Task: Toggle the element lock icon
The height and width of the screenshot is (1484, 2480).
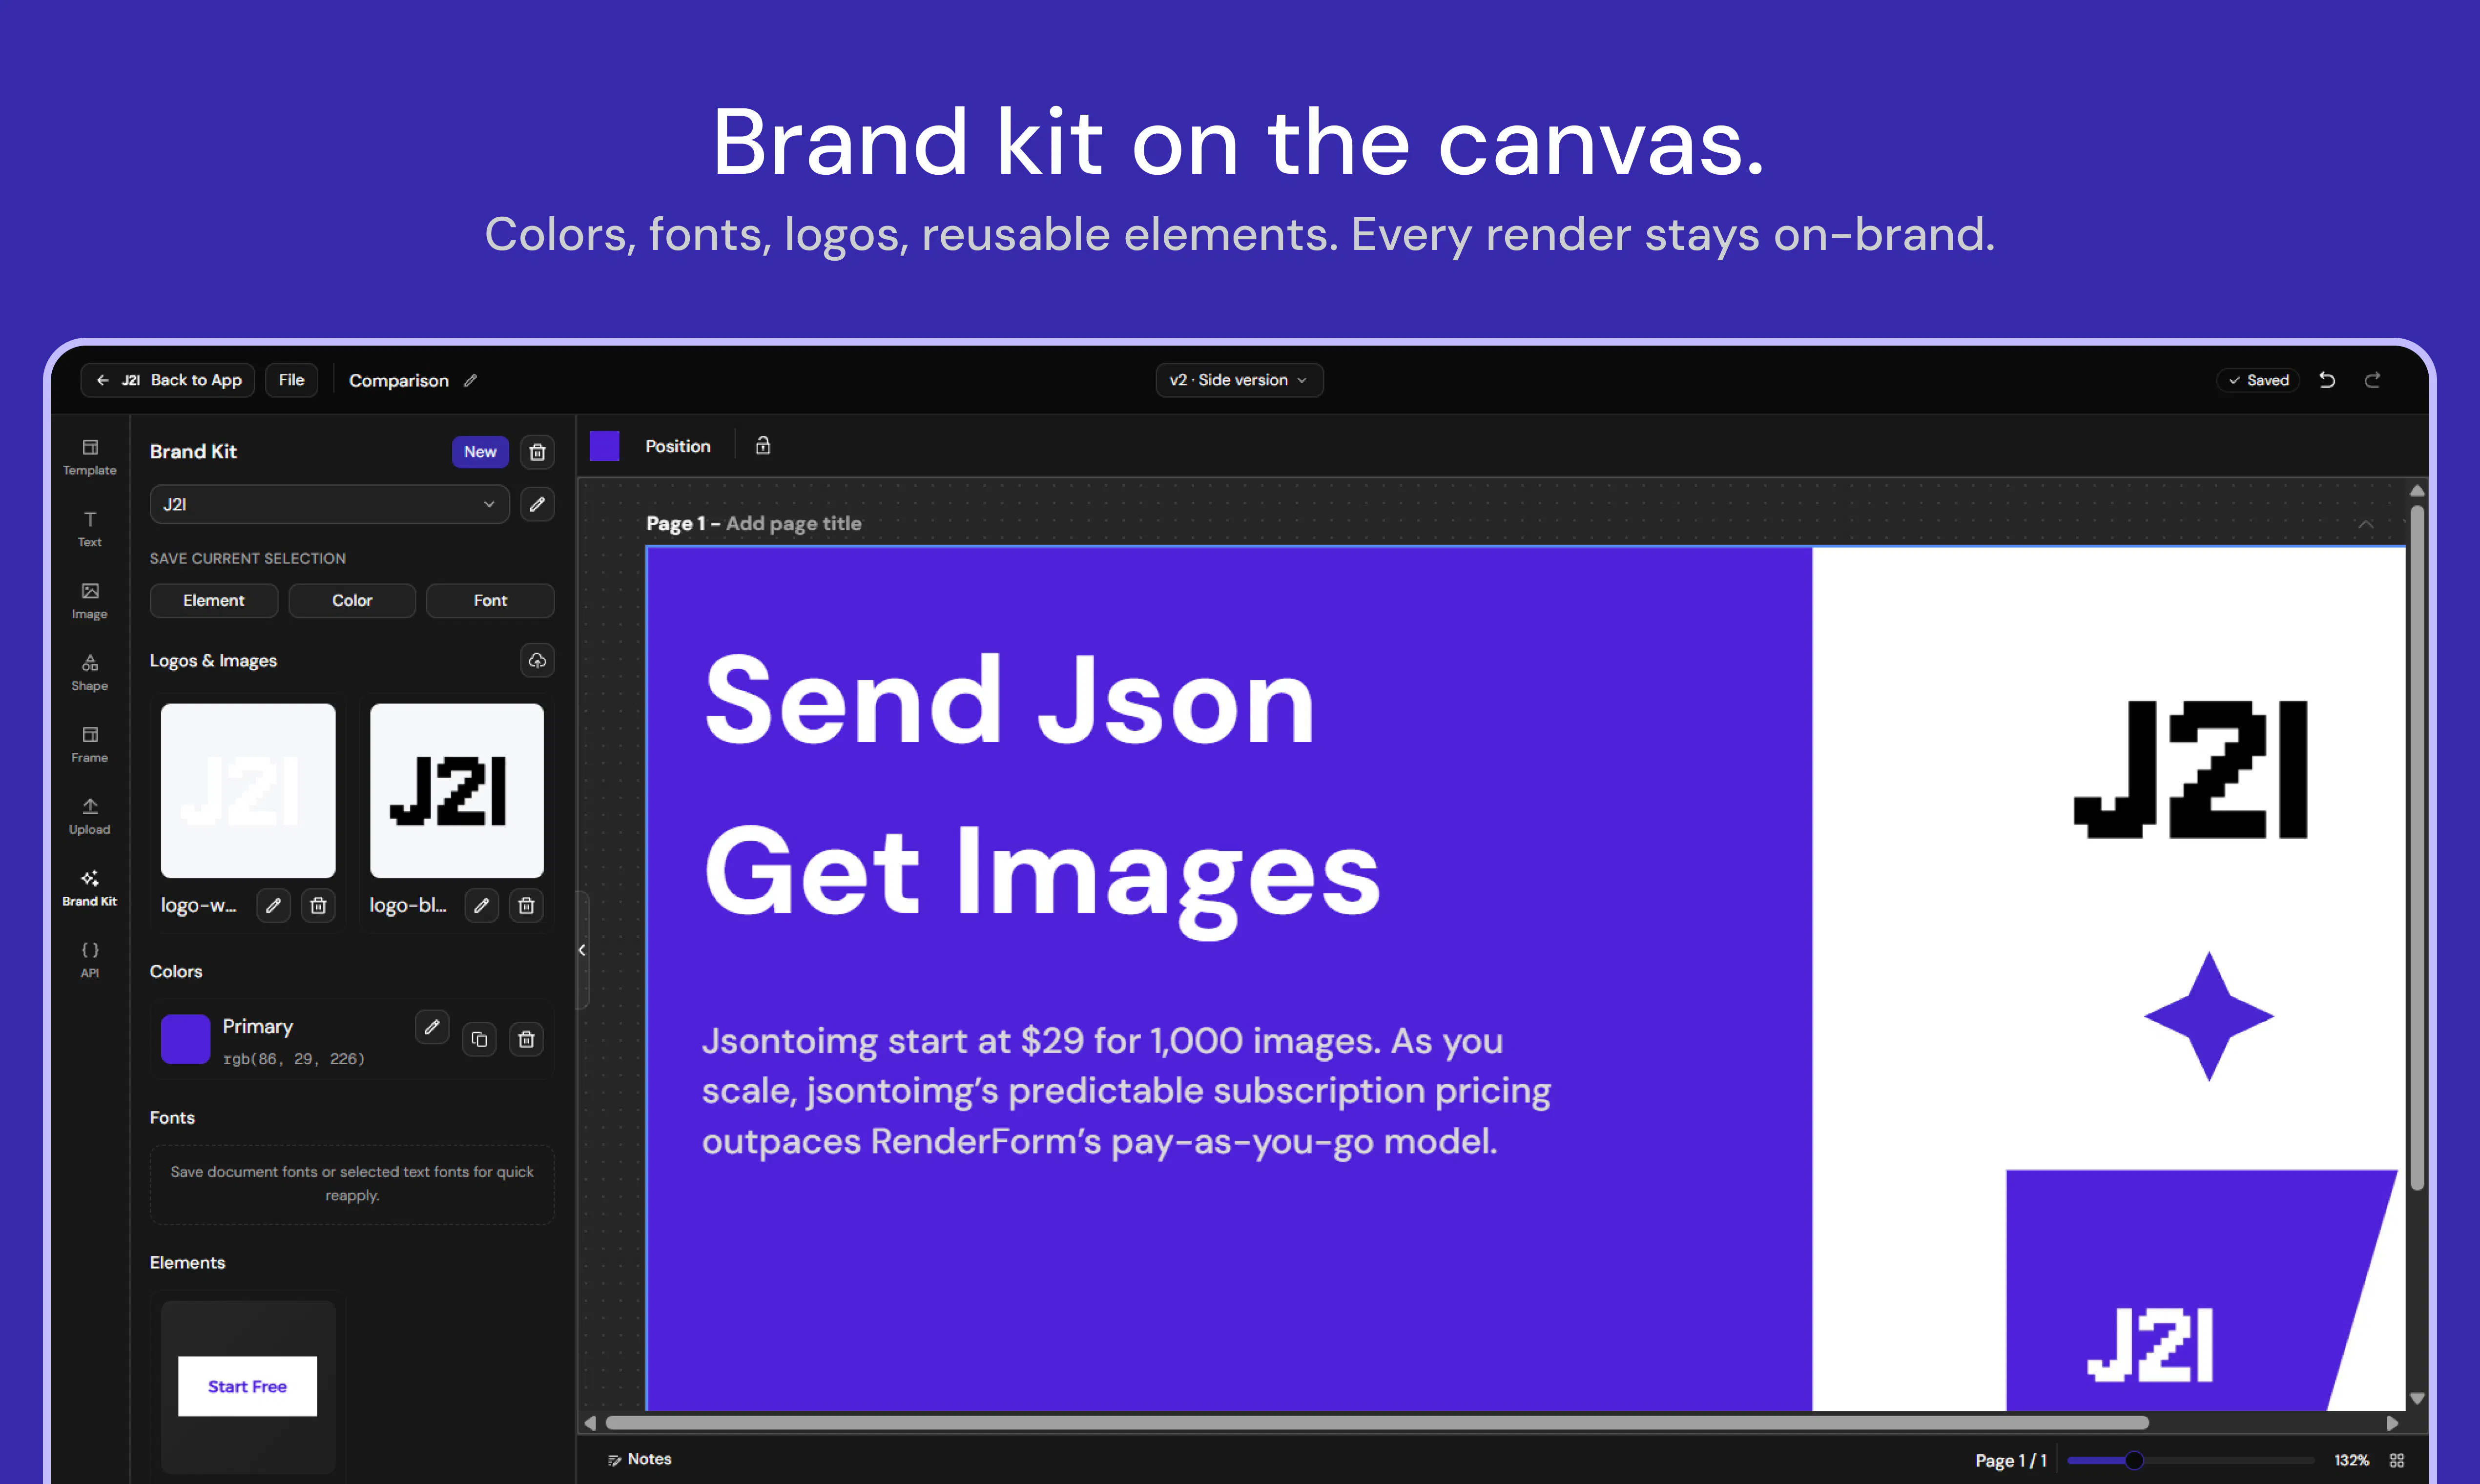Action: [x=763, y=446]
